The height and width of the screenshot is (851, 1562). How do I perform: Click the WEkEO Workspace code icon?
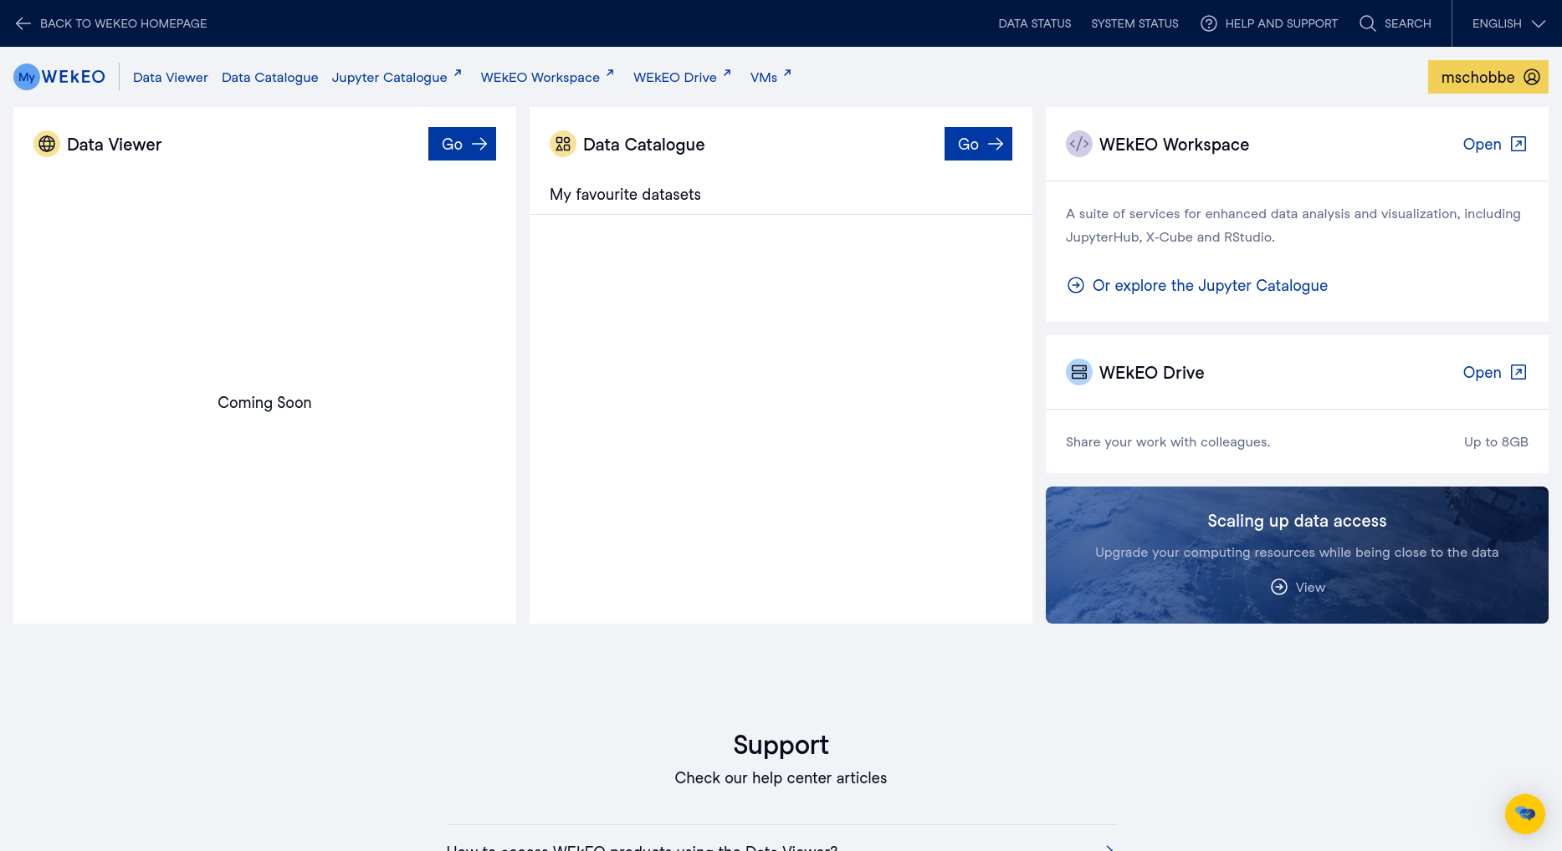click(x=1079, y=144)
